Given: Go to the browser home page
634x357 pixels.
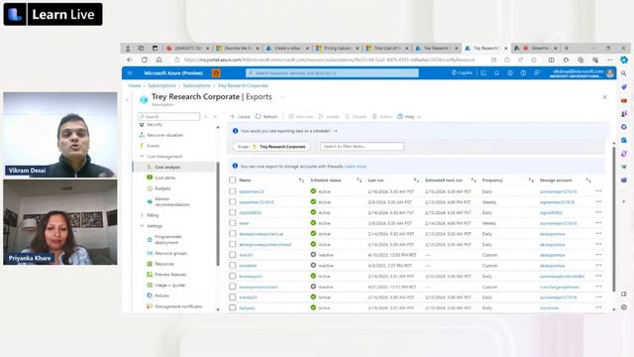Looking at the screenshot, I should 158,59.
